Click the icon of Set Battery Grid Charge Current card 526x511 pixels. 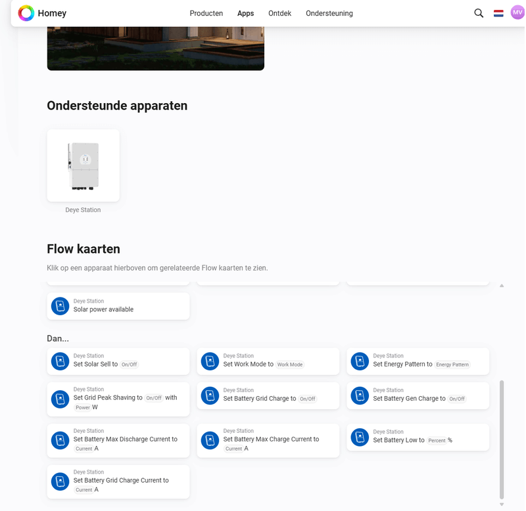point(60,481)
